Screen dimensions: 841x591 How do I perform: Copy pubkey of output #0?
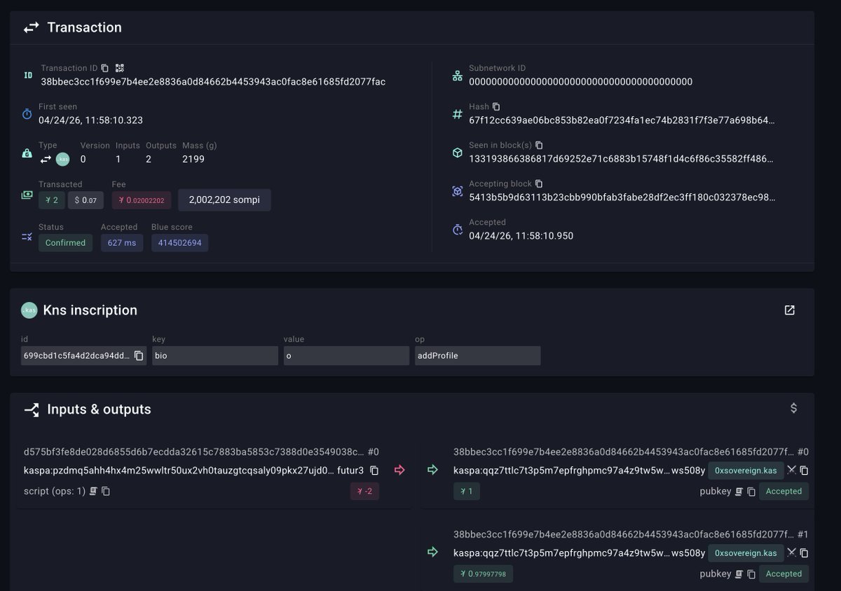[x=751, y=492]
